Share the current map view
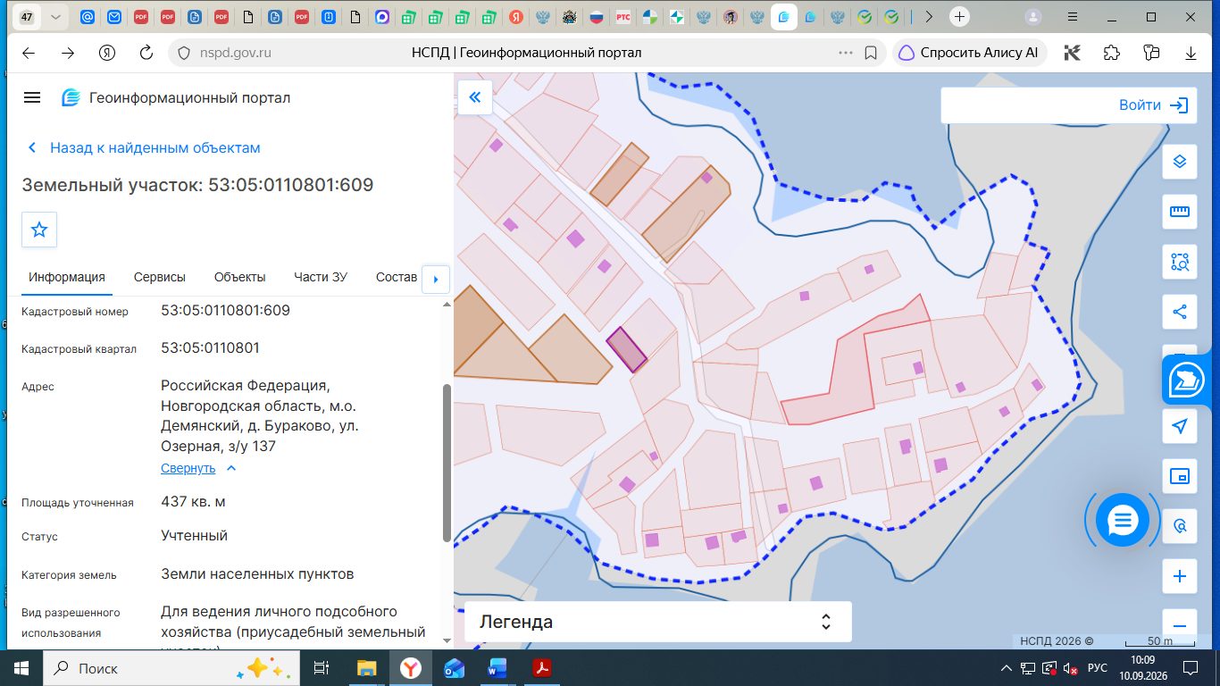The image size is (1220, 686). [1179, 312]
